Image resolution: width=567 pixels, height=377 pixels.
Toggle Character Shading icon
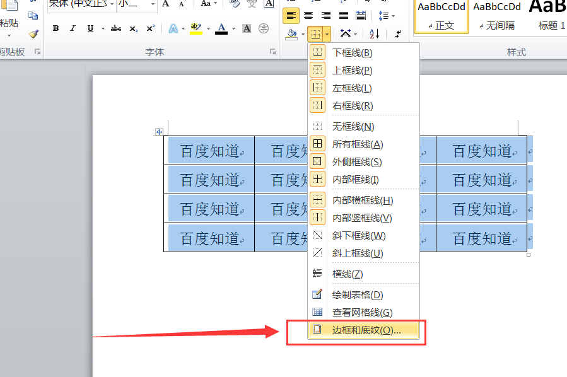click(x=247, y=28)
